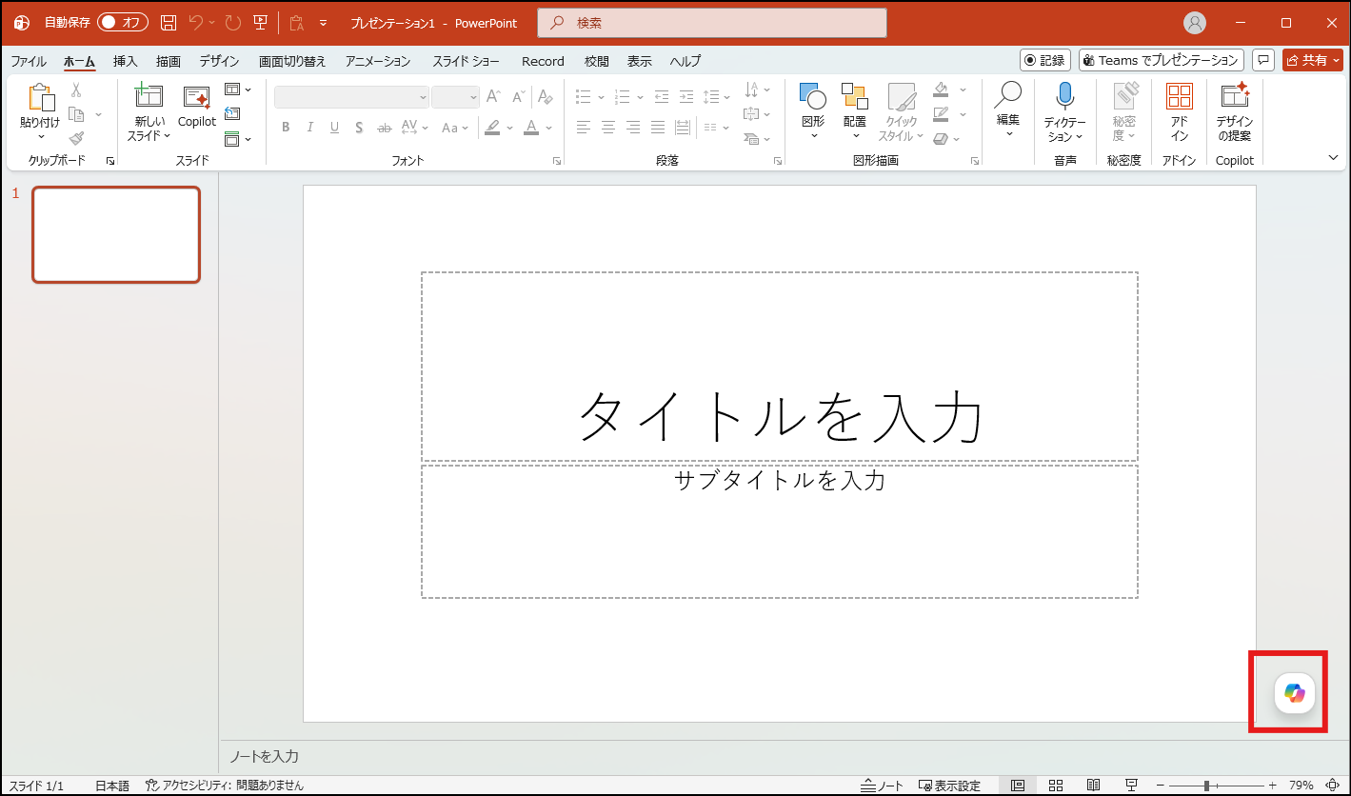The image size is (1351, 796).
Task: Align text right in 段落 group
Action: coord(633,128)
